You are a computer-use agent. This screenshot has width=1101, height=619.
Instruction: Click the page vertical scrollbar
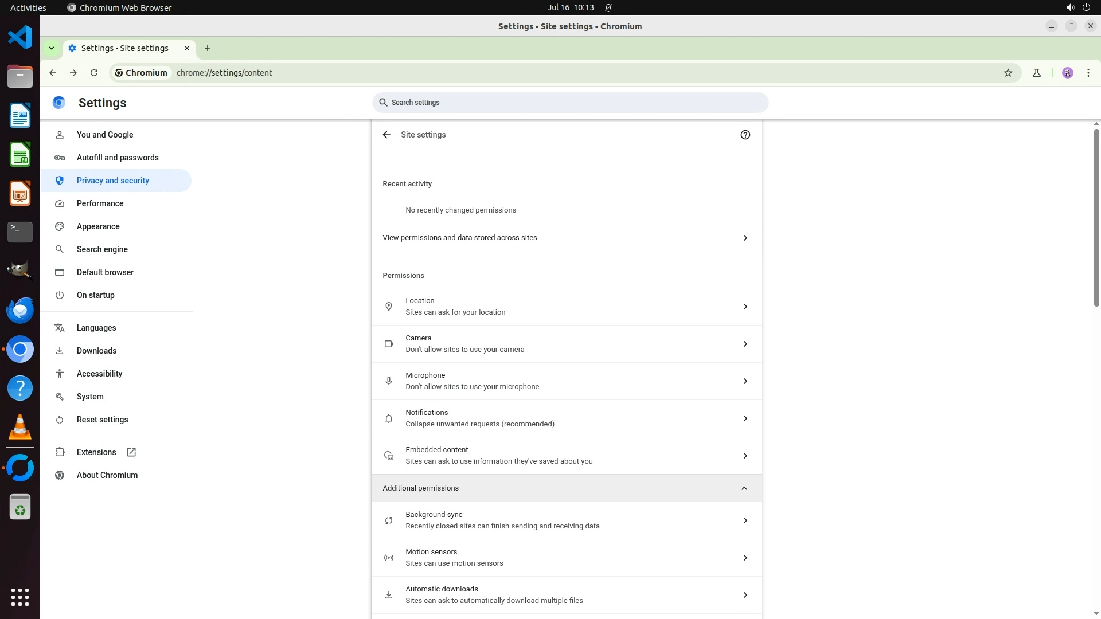pyautogui.click(x=1096, y=218)
